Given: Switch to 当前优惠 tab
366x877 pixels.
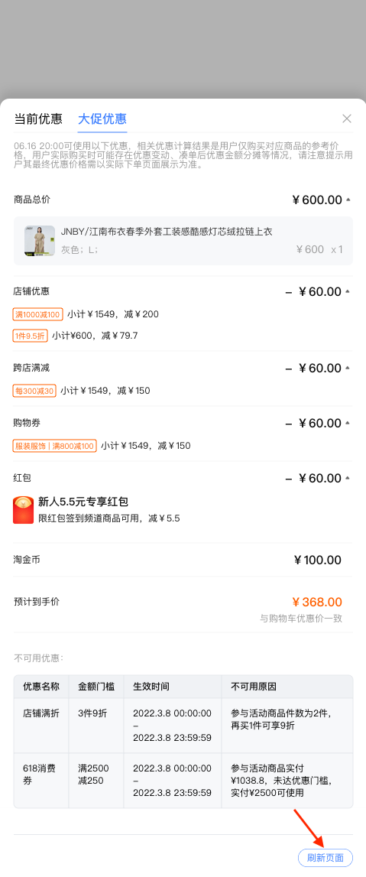Looking at the screenshot, I should click(38, 119).
